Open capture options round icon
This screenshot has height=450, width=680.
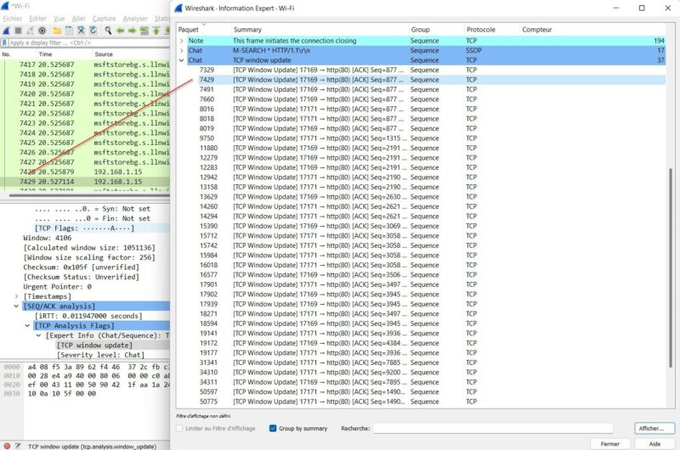pos(42,31)
